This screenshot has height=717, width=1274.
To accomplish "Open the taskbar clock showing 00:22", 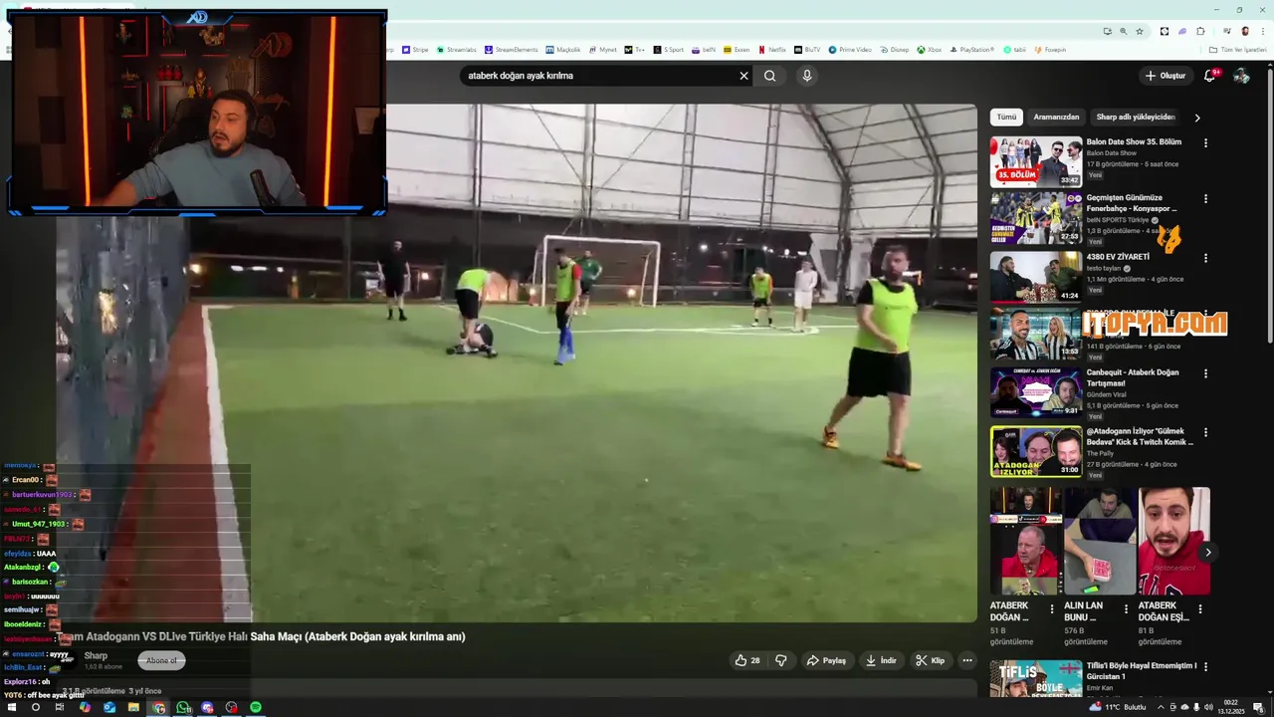I will 1231,707.
